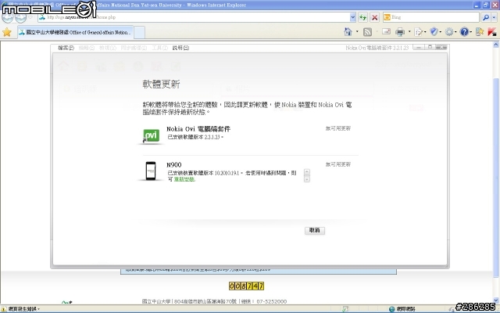Click the green 重新安裝 link
The image size is (500, 313).
[x=184, y=179]
